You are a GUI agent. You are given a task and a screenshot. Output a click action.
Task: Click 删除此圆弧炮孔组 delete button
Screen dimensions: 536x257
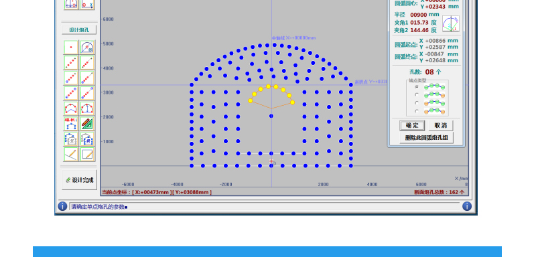427,138
